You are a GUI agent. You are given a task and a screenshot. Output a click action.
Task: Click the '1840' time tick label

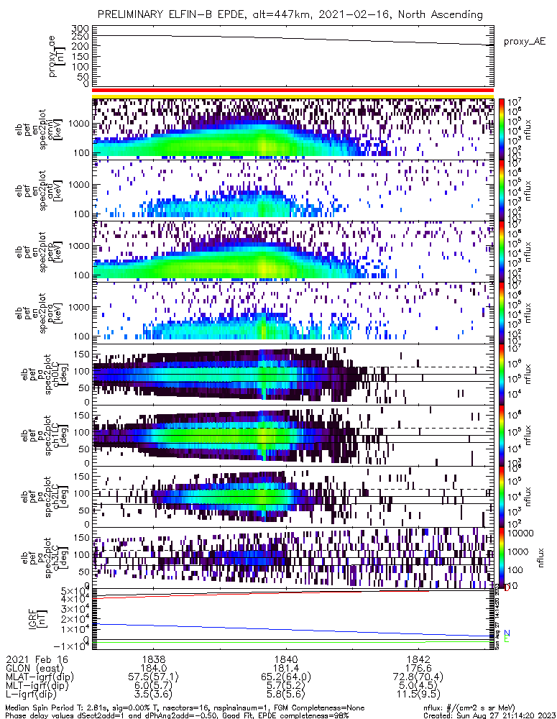(286, 659)
